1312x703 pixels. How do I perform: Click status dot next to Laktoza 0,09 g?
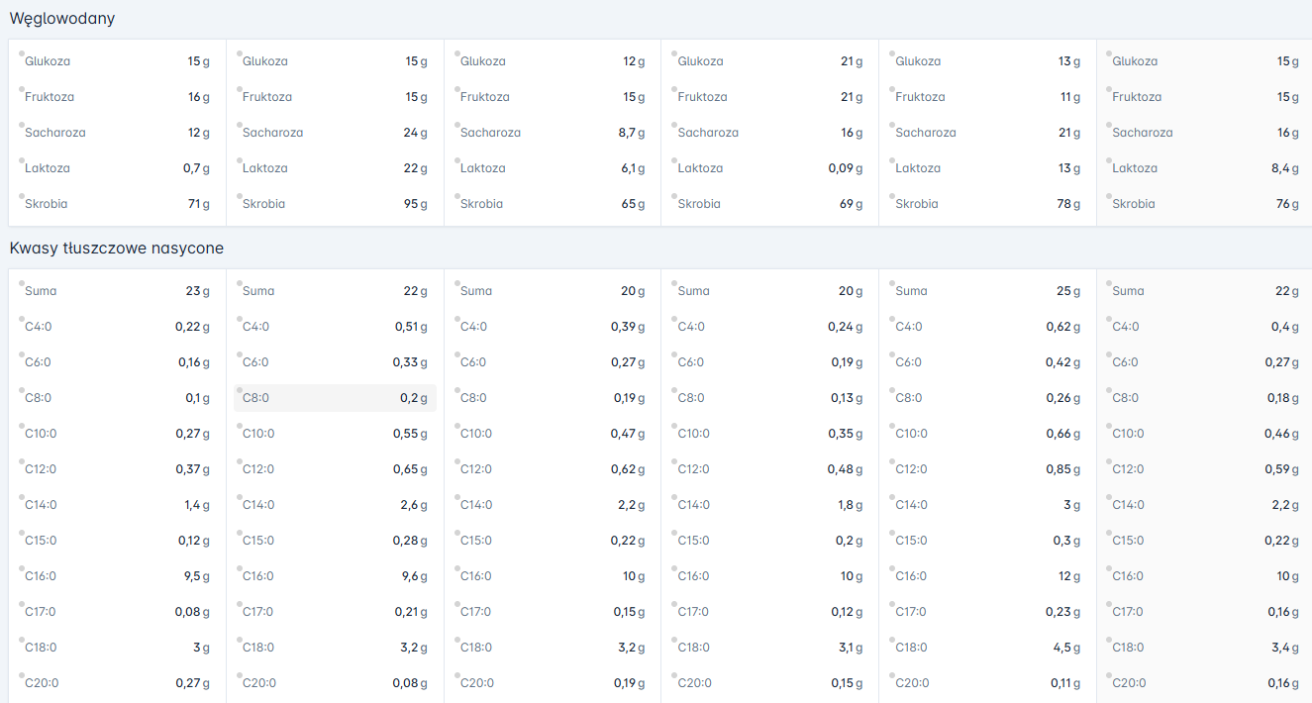[x=674, y=160]
